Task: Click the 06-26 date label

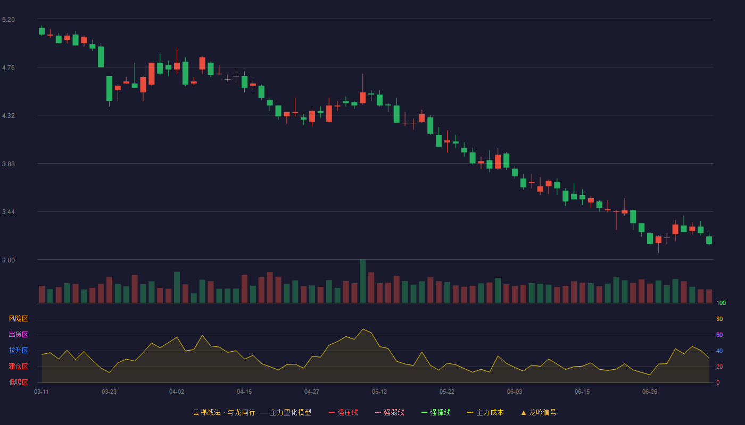Action: pyautogui.click(x=650, y=392)
